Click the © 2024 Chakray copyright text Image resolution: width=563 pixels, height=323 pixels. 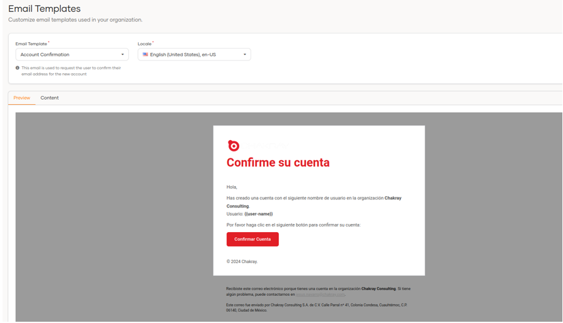click(x=242, y=261)
